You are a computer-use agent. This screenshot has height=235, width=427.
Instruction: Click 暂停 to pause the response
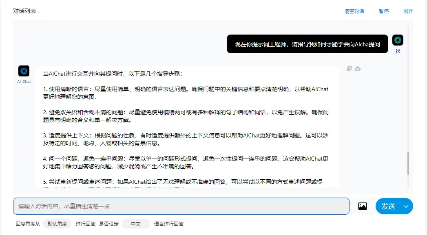383,11
